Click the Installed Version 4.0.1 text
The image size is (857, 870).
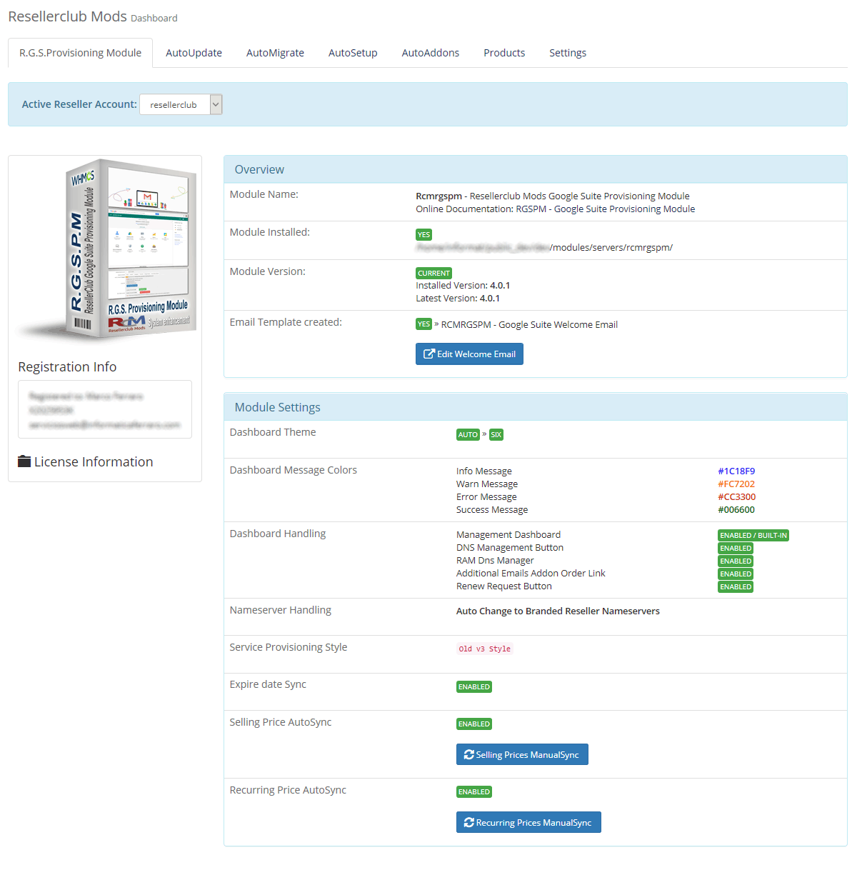click(463, 286)
